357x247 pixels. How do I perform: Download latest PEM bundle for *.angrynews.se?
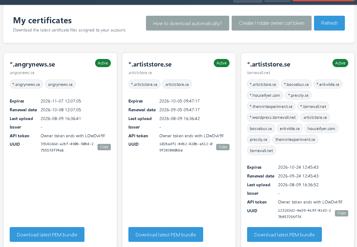[x=47, y=235]
